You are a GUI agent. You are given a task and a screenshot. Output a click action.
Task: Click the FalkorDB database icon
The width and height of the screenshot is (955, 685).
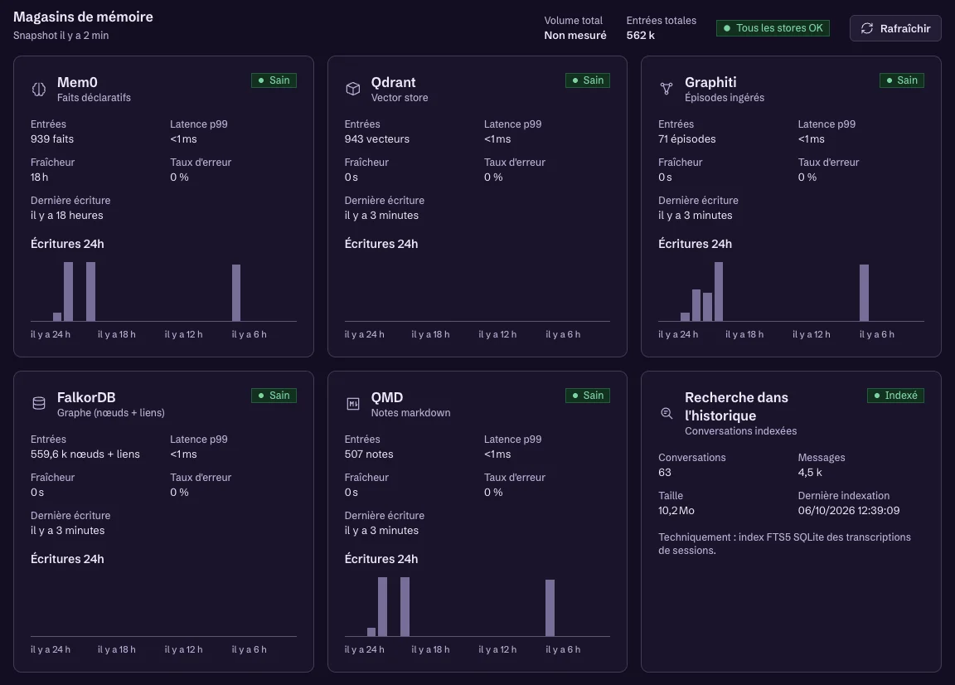point(38,403)
